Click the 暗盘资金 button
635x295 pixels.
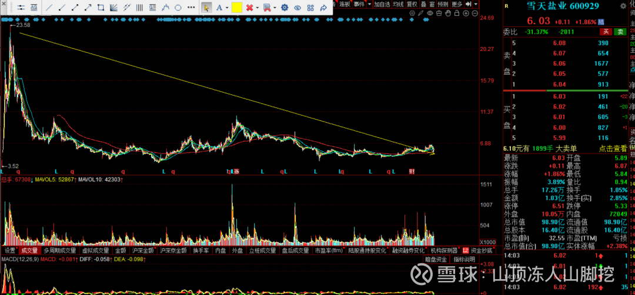436,259
